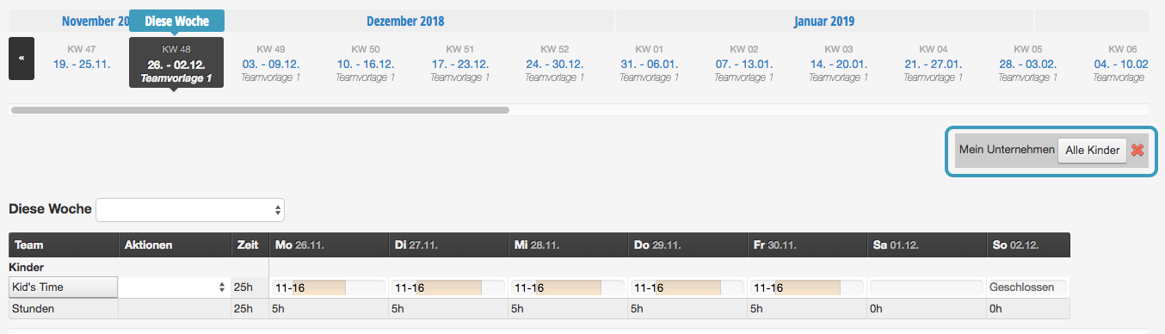The width and height of the screenshot is (1165, 334).
Task: Select week KW 49 03. - 09.12.
Action: pyautogui.click(x=271, y=64)
